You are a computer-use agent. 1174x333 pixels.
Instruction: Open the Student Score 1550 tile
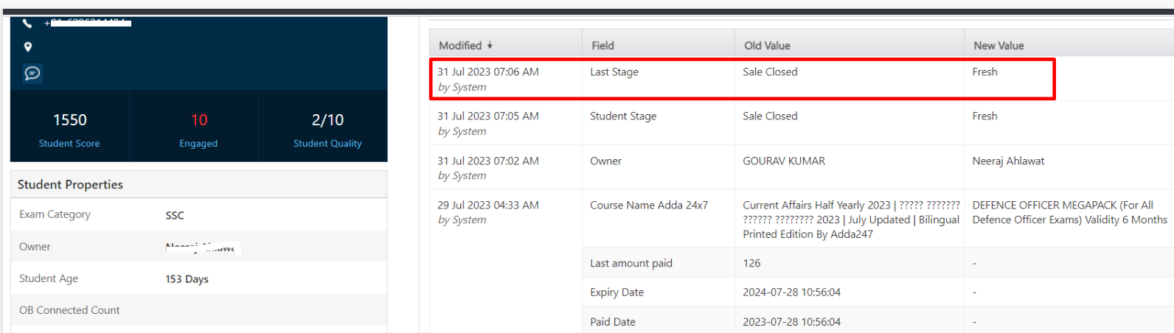tap(69, 127)
